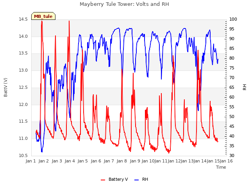Click the Time x-axis label
The height and width of the screenshot is (187, 250).
pos(221,167)
